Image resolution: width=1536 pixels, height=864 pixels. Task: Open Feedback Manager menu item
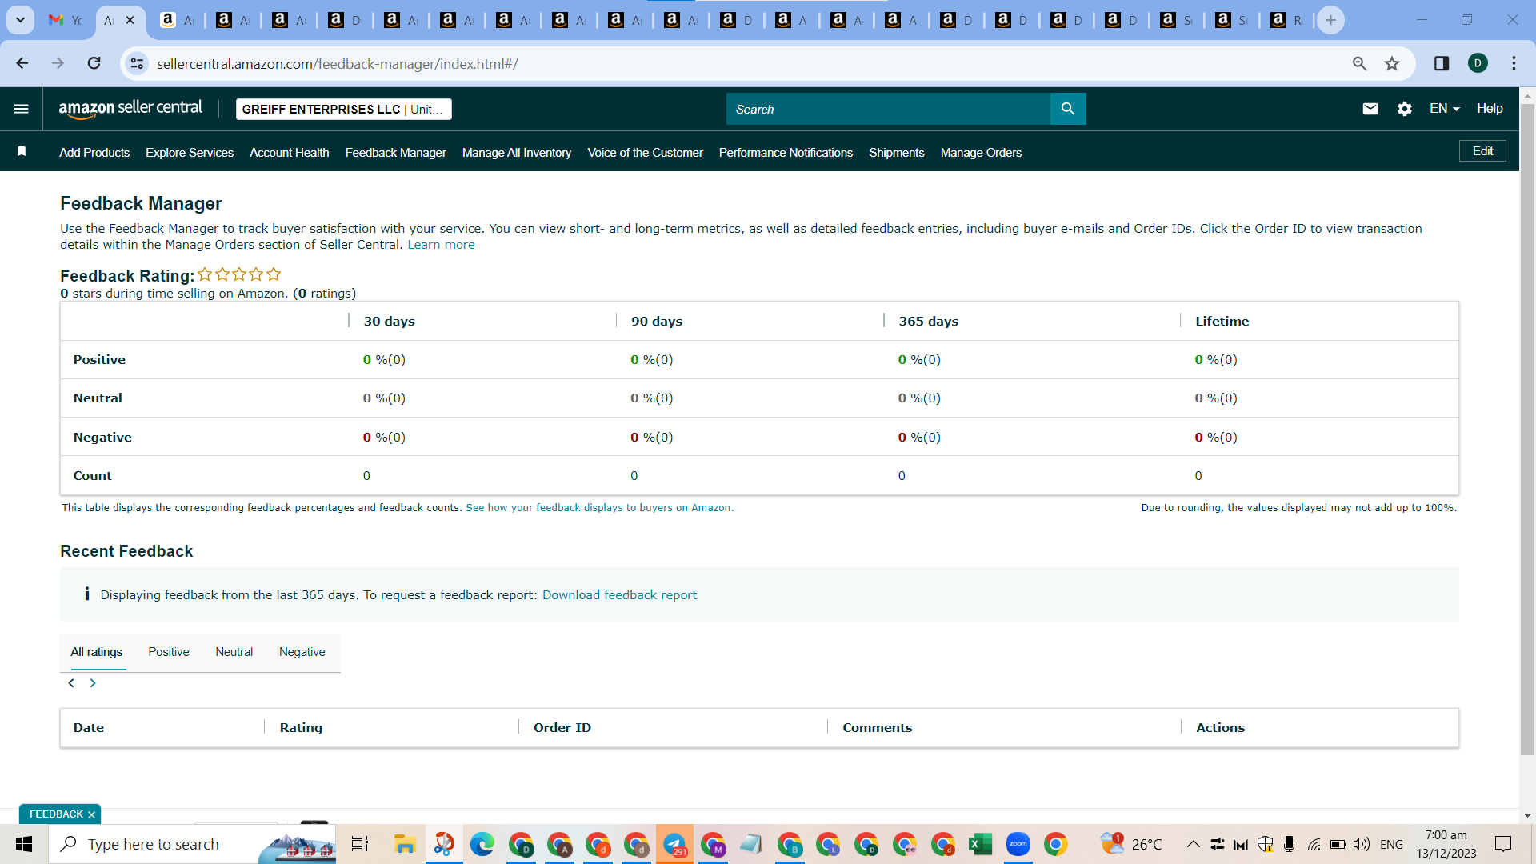pos(396,152)
